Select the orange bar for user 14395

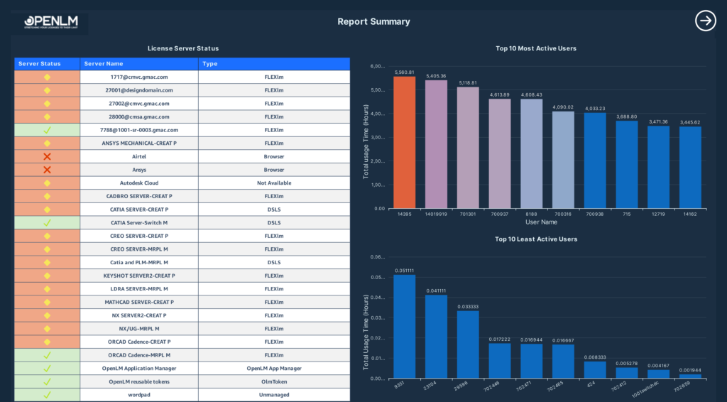click(404, 142)
